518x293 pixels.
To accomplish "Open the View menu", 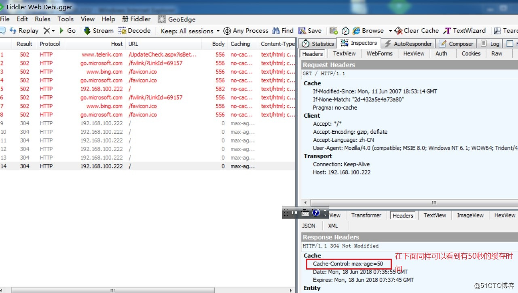I will coord(87,19).
